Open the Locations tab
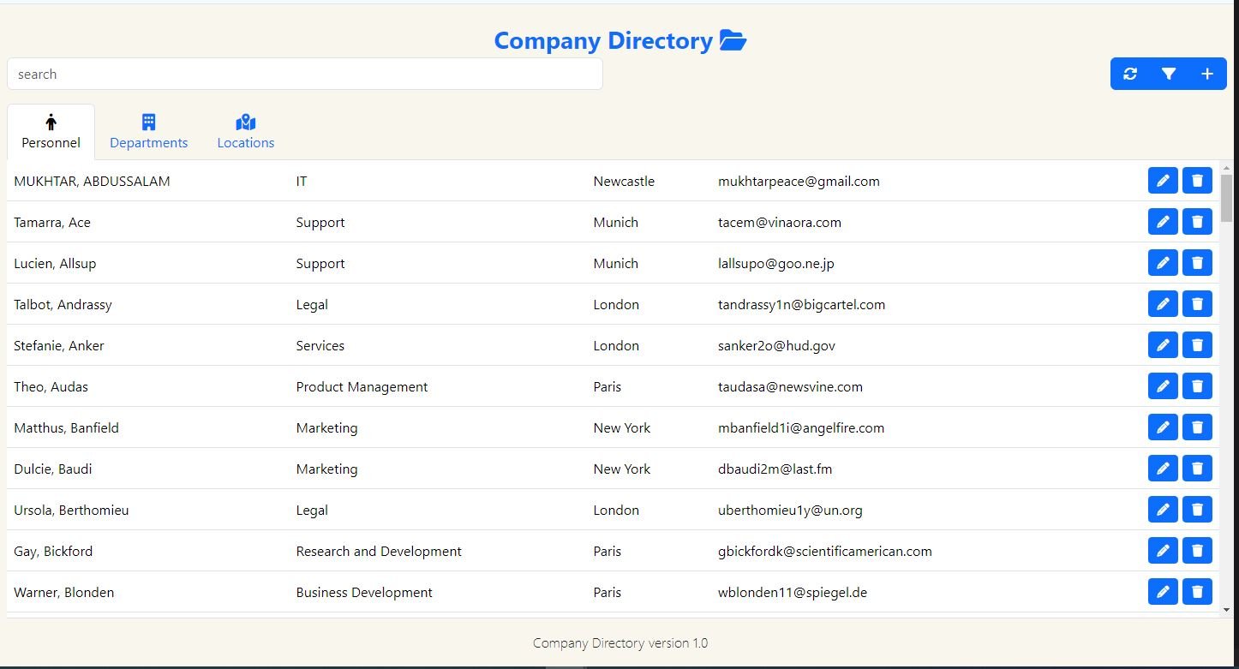This screenshot has width=1239, height=669. [x=246, y=132]
